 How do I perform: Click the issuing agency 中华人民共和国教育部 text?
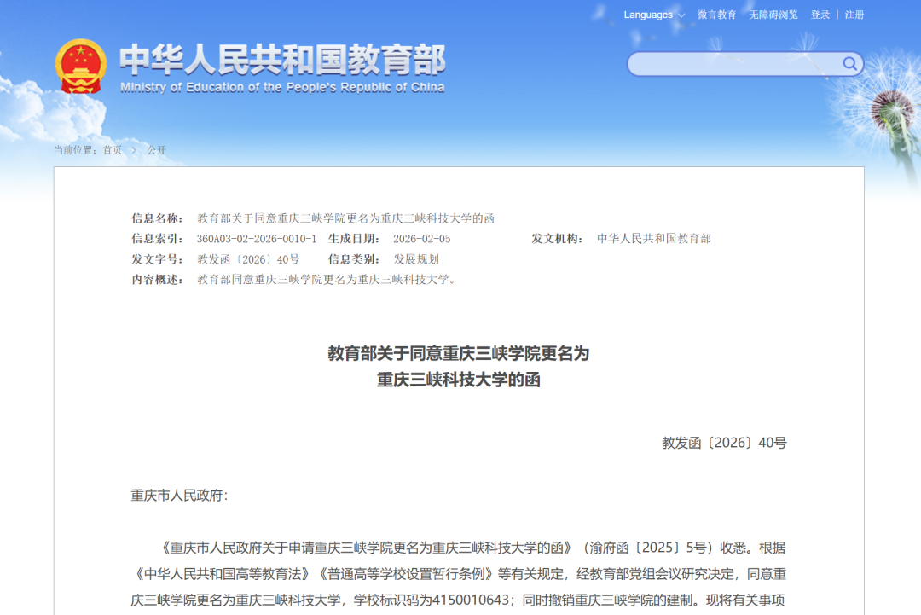[655, 239]
